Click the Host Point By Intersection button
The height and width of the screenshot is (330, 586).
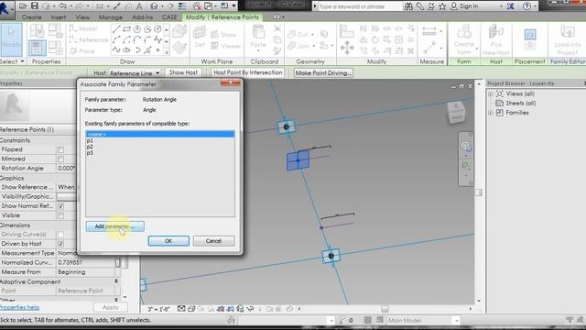(248, 72)
